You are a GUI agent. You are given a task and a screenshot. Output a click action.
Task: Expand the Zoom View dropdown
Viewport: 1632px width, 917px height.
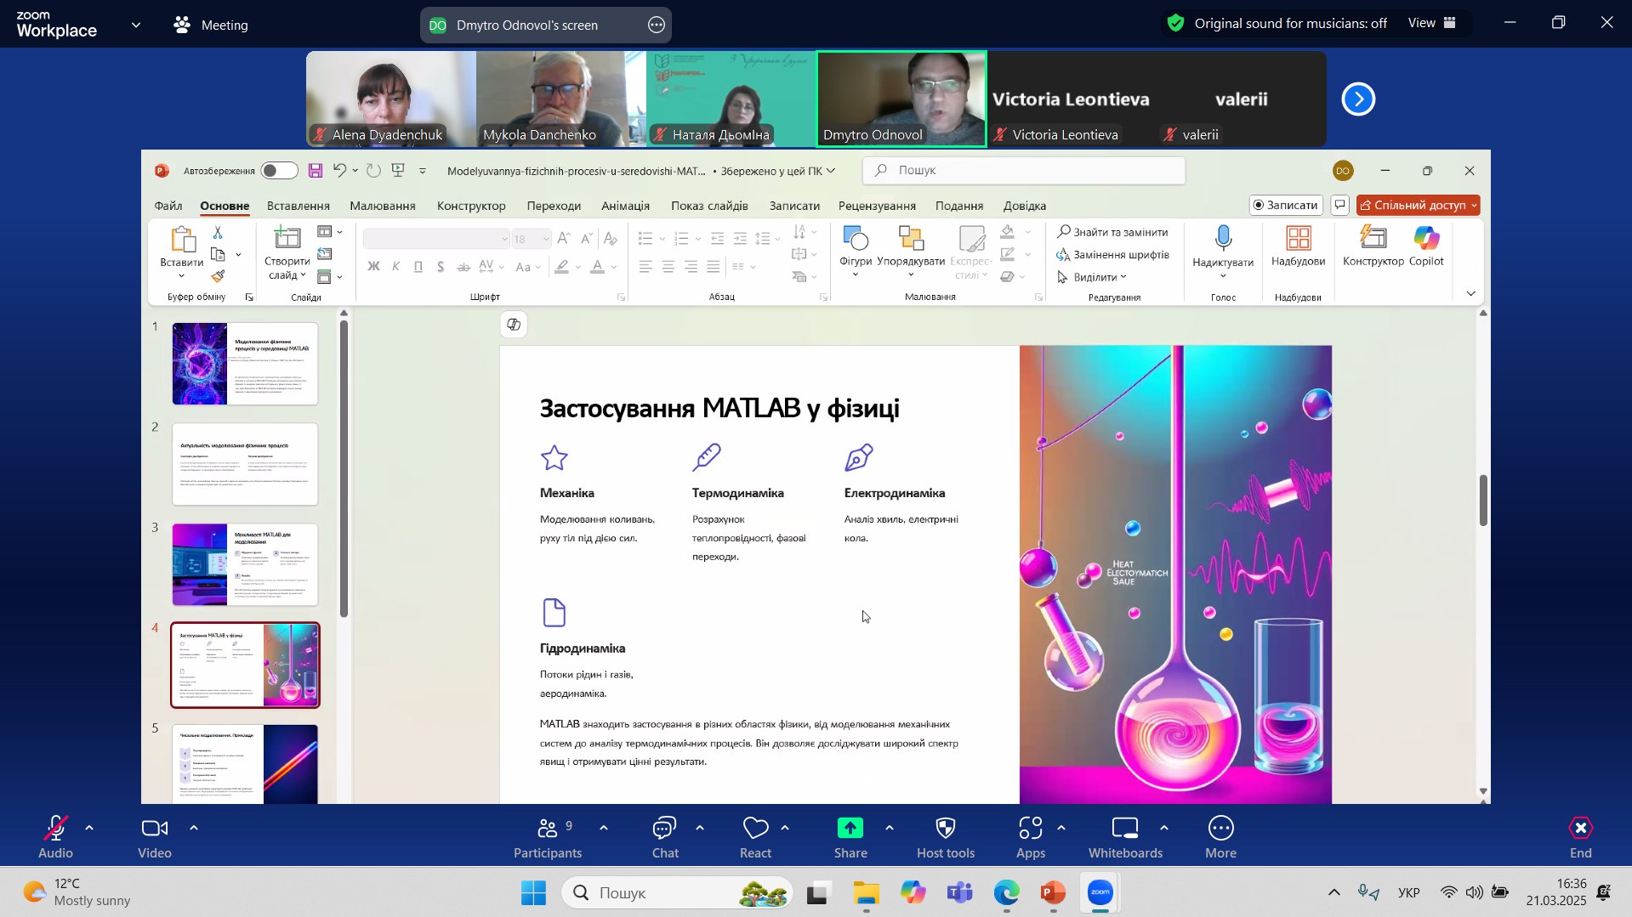tap(1432, 24)
